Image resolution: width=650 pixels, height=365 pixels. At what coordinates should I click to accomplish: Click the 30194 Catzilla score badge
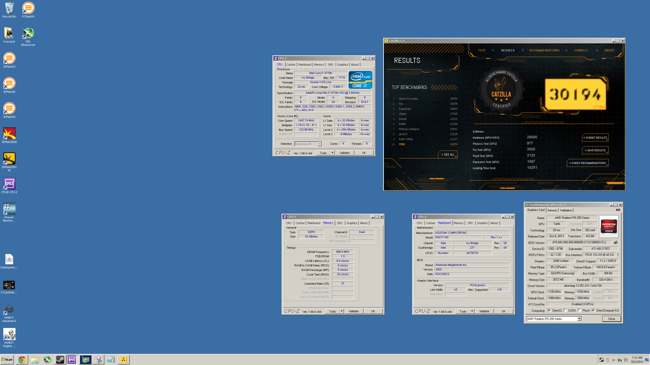[x=576, y=94]
